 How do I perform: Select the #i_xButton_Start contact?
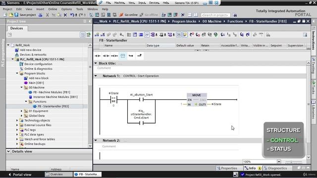click(141, 99)
